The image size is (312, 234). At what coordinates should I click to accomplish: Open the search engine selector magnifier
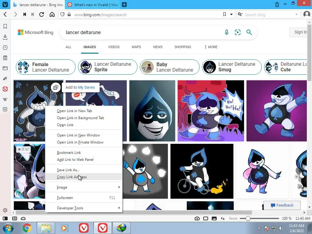240,14
